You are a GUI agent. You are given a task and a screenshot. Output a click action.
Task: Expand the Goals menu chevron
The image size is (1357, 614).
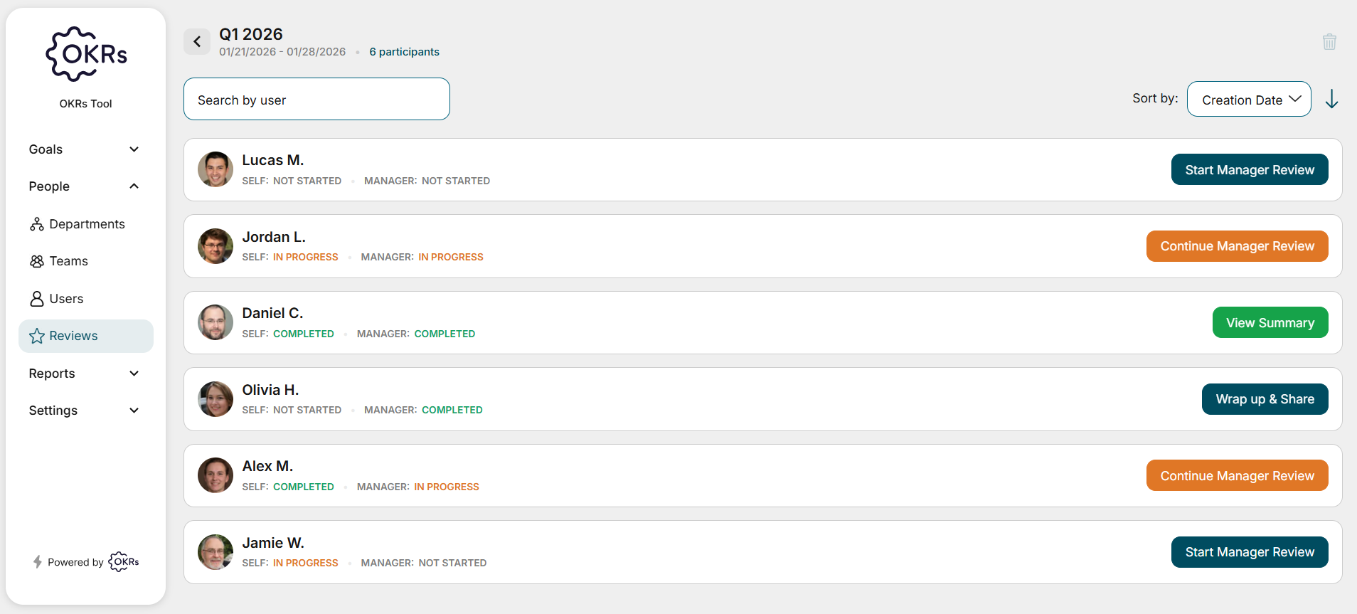pyautogui.click(x=134, y=149)
